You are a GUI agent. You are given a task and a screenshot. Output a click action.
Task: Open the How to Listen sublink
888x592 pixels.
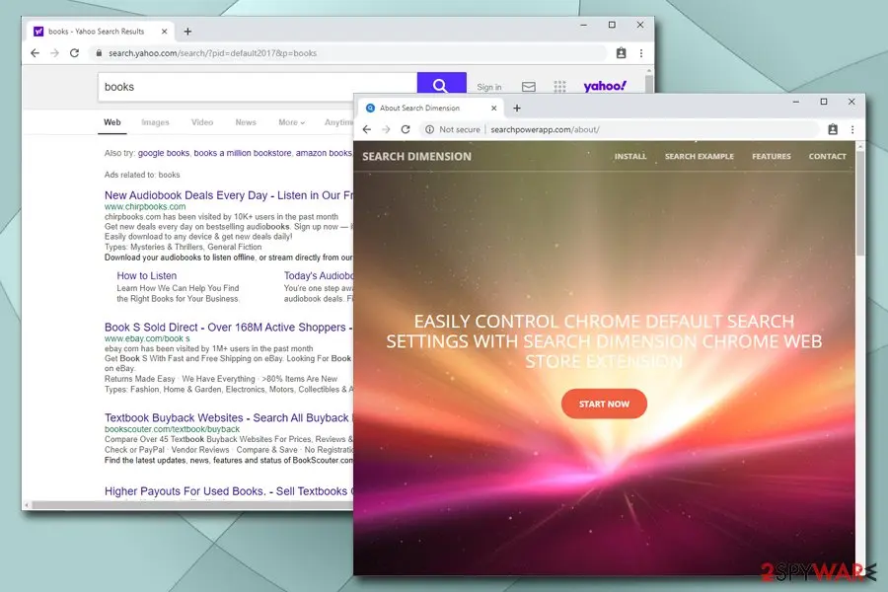147,276
